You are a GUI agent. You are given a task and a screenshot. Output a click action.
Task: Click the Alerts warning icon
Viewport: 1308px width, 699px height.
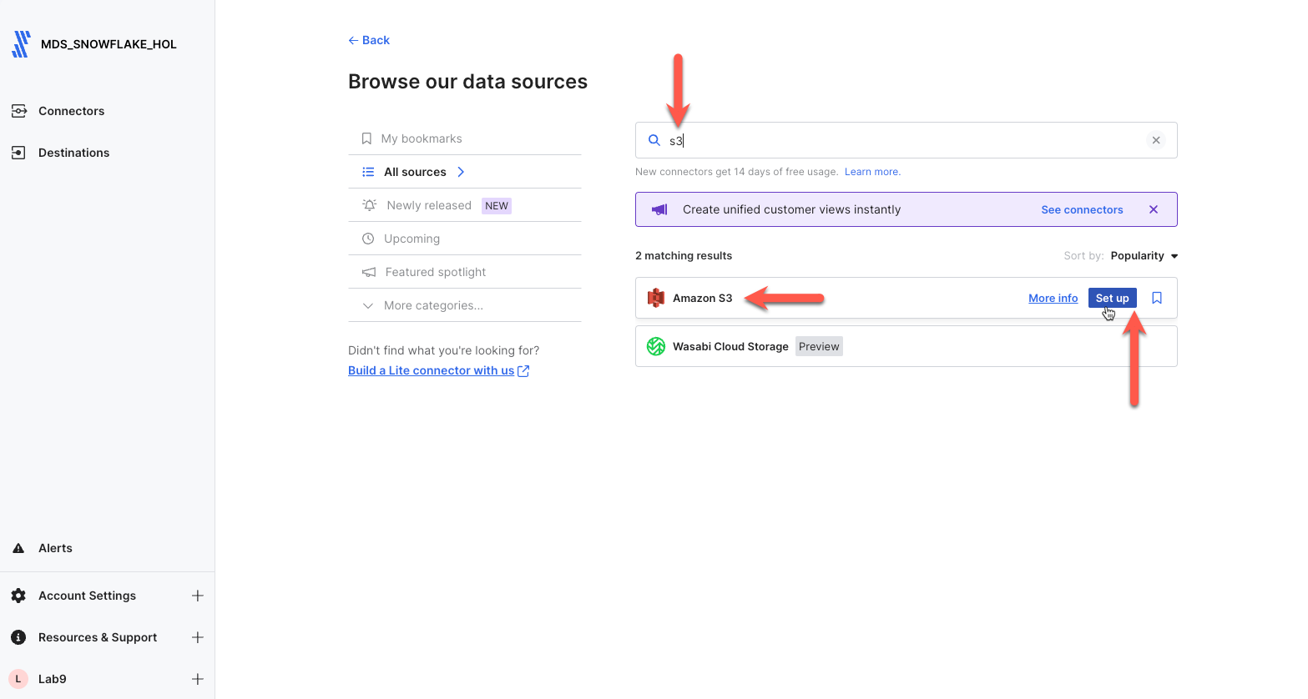pos(18,548)
